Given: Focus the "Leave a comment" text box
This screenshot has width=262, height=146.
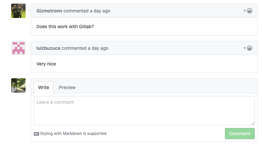Looking at the screenshot, I should (x=144, y=111).
